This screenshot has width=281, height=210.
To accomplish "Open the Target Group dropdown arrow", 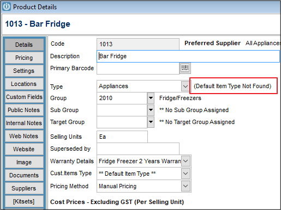I will click(151, 122).
